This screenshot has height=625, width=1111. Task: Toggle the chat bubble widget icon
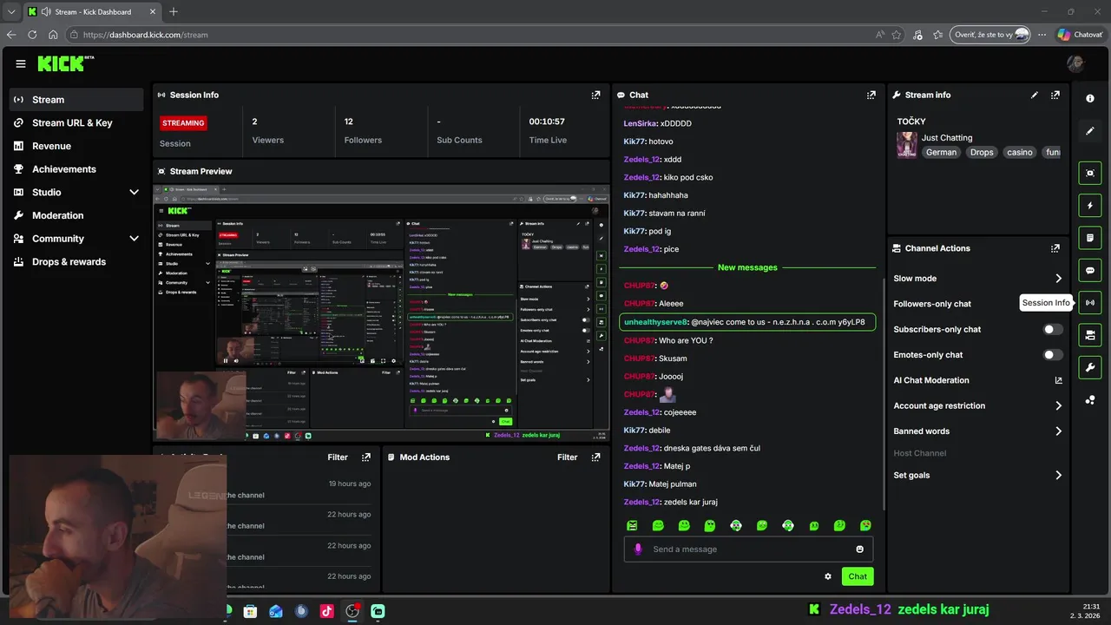tap(1090, 270)
